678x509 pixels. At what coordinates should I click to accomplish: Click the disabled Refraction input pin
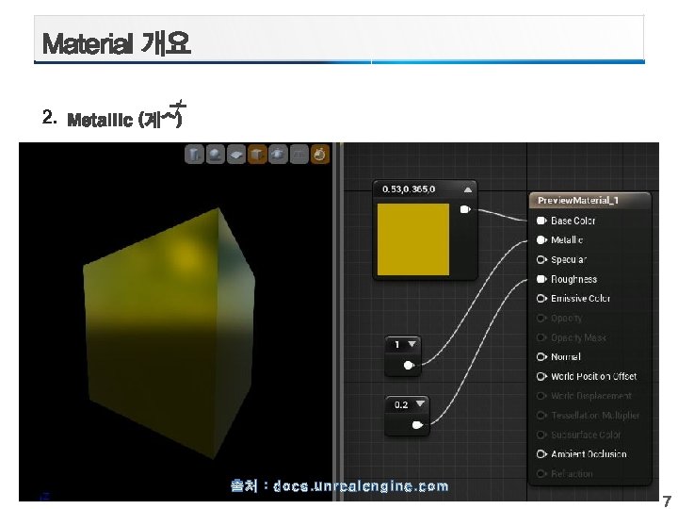pos(541,473)
